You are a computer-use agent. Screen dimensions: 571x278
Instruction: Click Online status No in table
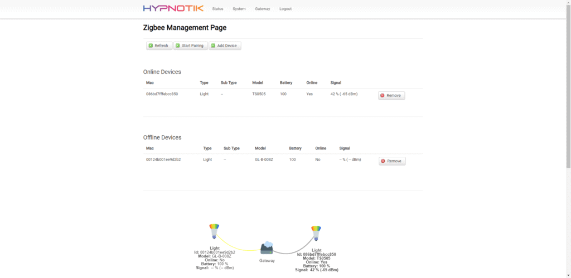coord(318,160)
